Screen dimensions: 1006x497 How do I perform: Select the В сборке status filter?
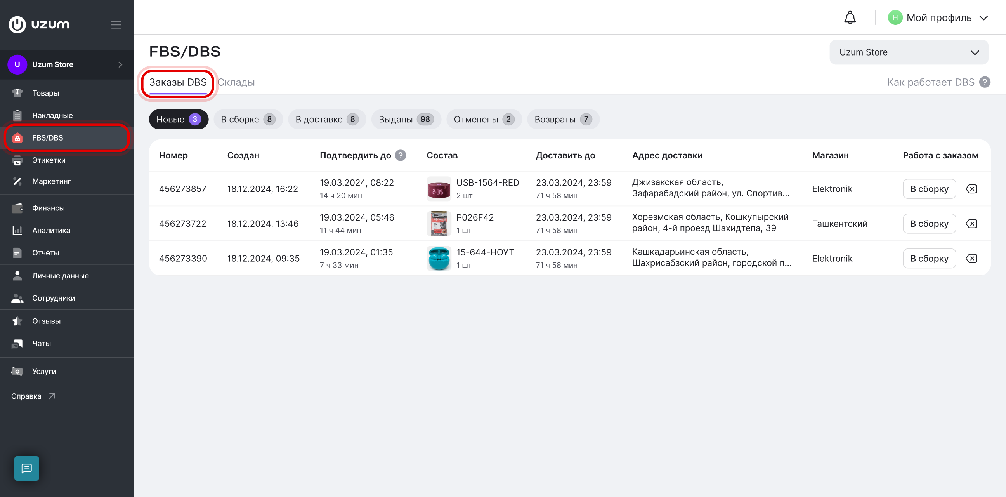point(248,120)
